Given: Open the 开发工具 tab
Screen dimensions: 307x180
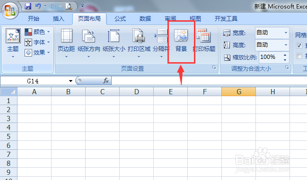Looking at the screenshot, I should [226, 19].
